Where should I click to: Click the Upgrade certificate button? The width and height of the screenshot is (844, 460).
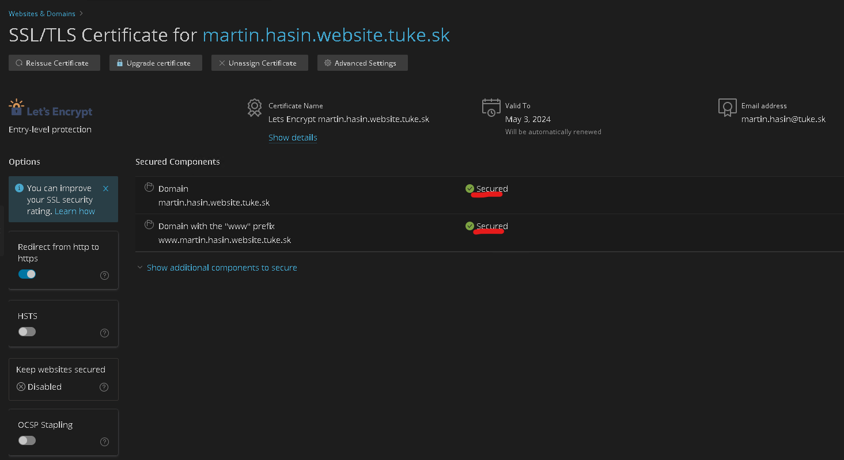[156, 63]
